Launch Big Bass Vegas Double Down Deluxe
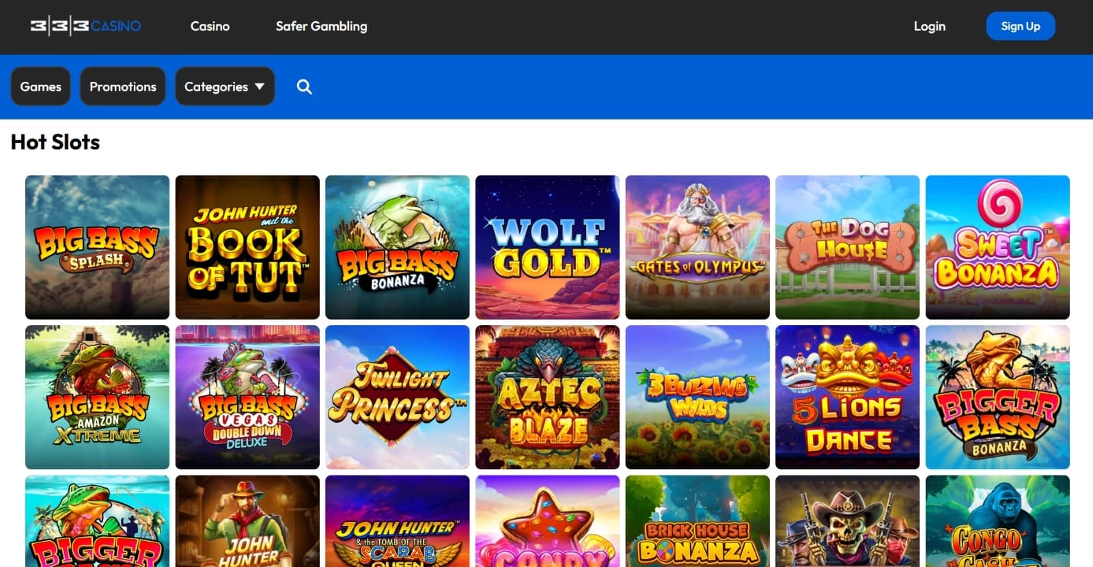The width and height of the screenshot is (1093, 567). click(247, 397)
